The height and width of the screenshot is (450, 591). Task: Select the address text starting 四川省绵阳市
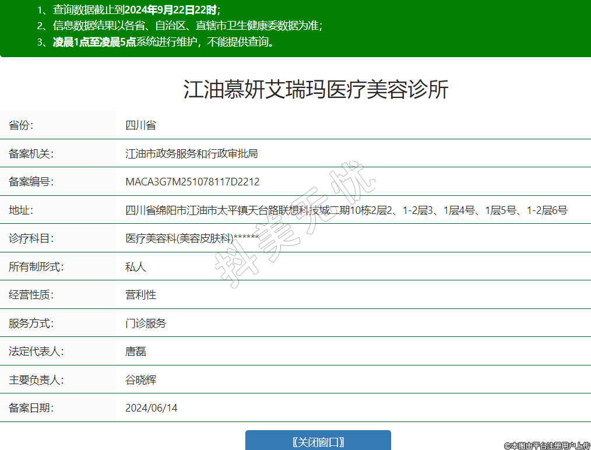tap(346, 210)
